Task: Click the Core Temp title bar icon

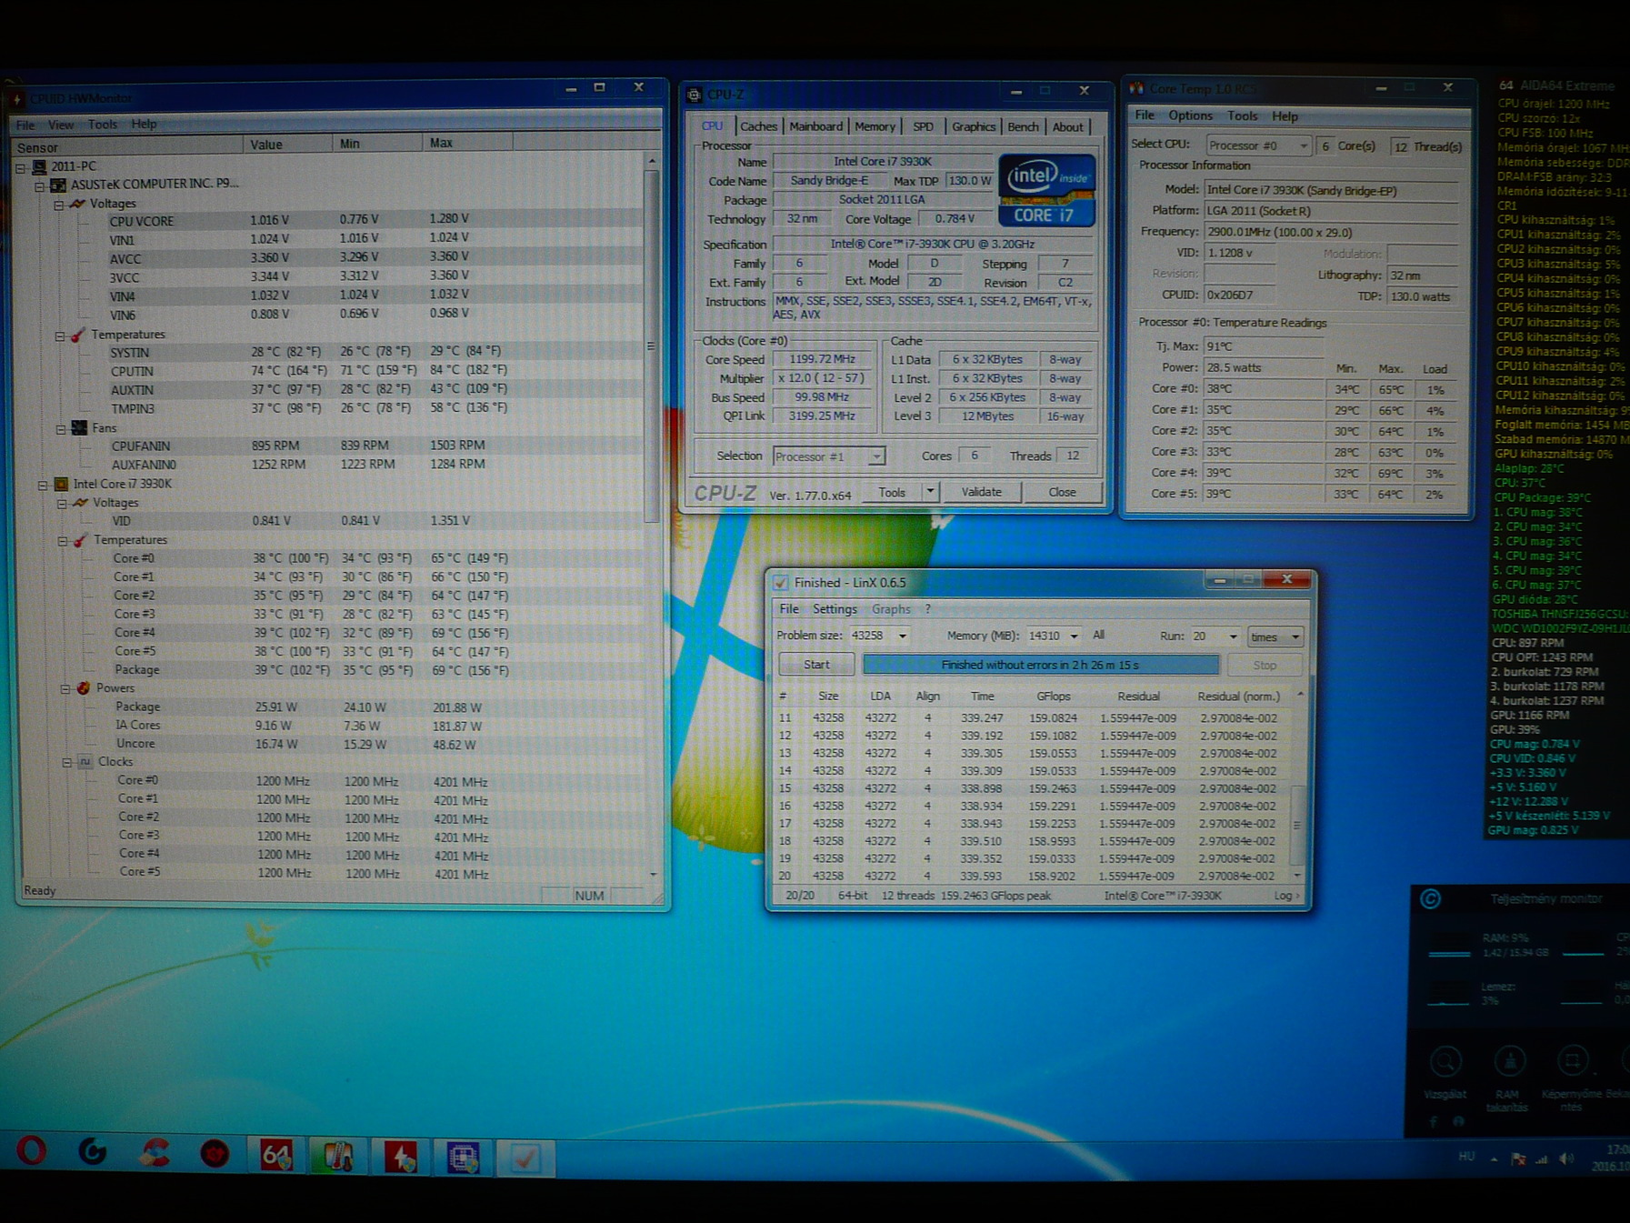Action: pos(1136,88)
